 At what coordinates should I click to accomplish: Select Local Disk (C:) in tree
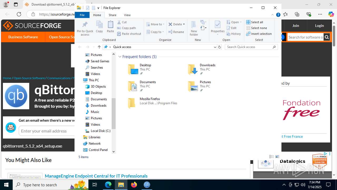pos(98,131)
